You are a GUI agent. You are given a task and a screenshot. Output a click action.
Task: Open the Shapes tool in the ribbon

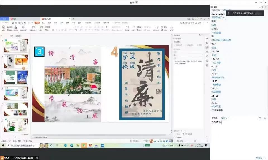133,27
